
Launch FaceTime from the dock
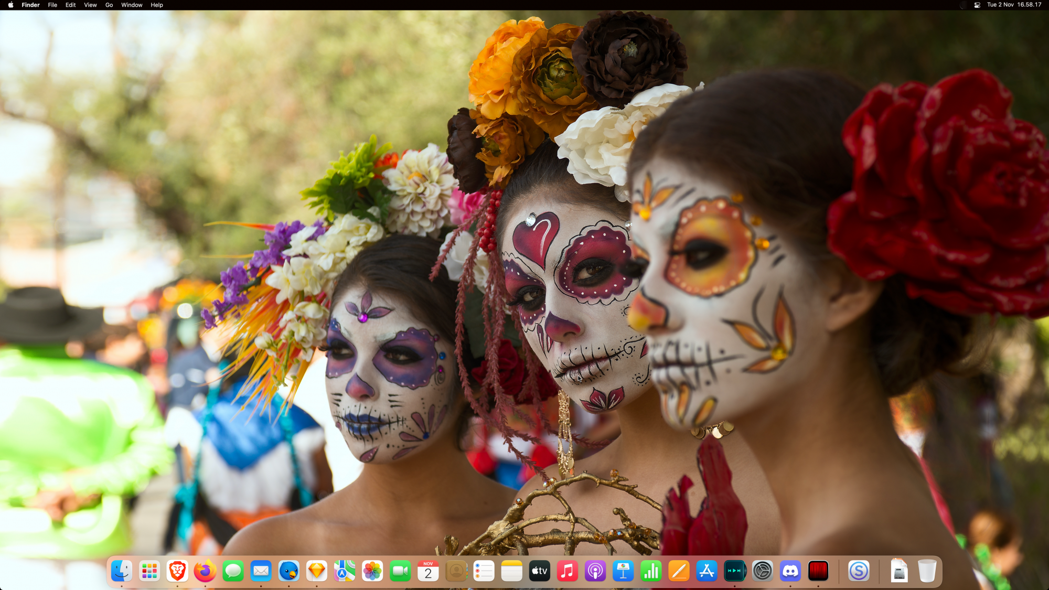tap(400, 571)
